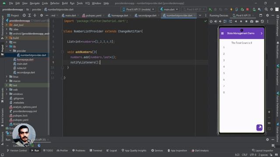280x157 pixels.
Task: Open IDE settings gear in main toolbar
Action: tap(272, 10)
